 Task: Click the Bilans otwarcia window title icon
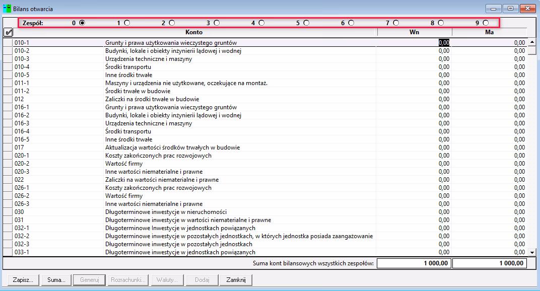[x=8, y=9]
